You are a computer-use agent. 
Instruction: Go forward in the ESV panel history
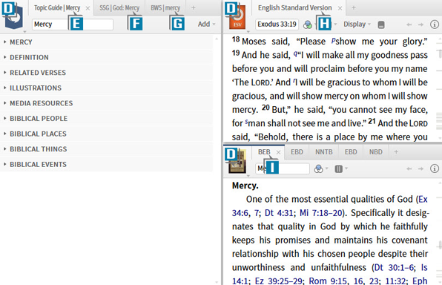pyautogui.click(x=420, y=24)
